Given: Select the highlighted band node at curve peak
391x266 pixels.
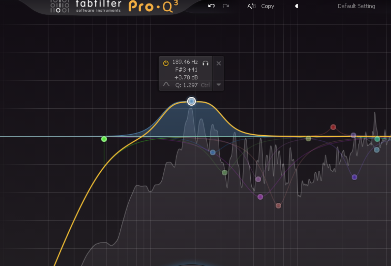Looking at the screenshot, I should 191,101.
